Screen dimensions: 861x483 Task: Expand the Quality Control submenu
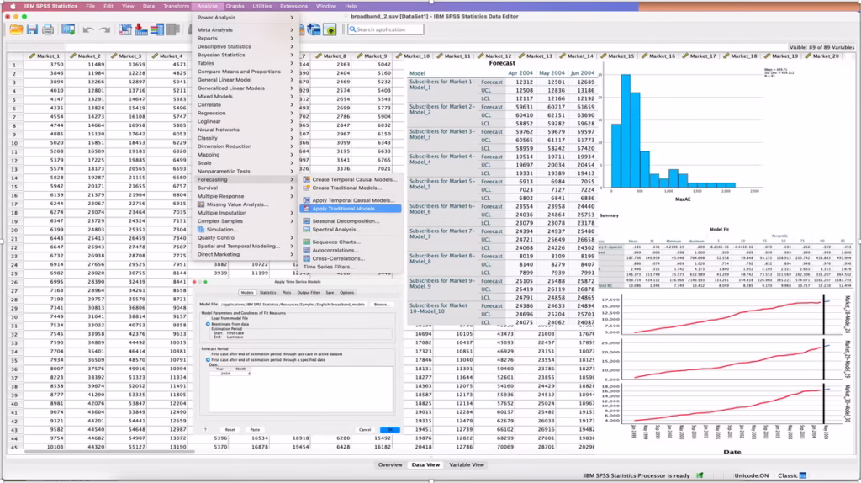click(x=246, y=238)
